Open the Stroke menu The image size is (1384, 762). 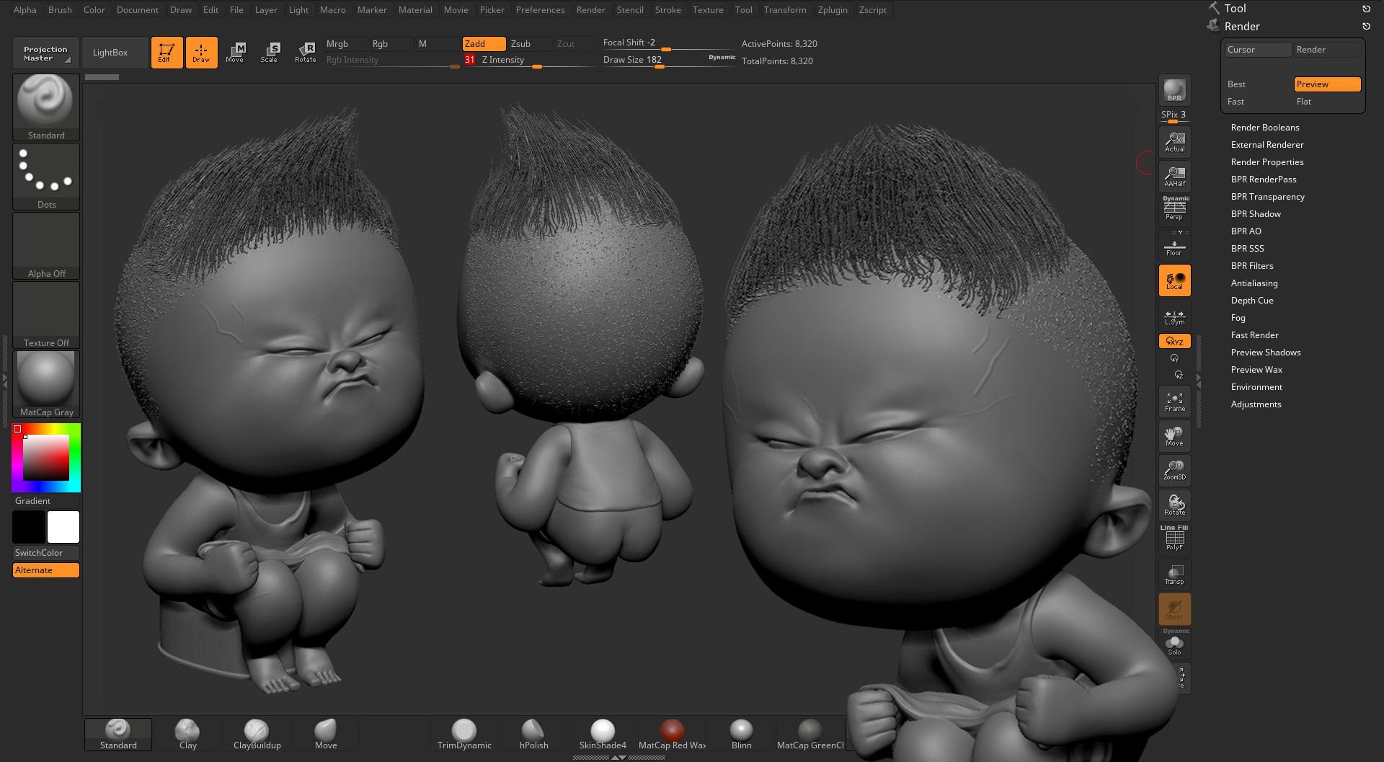coord(667,10)
